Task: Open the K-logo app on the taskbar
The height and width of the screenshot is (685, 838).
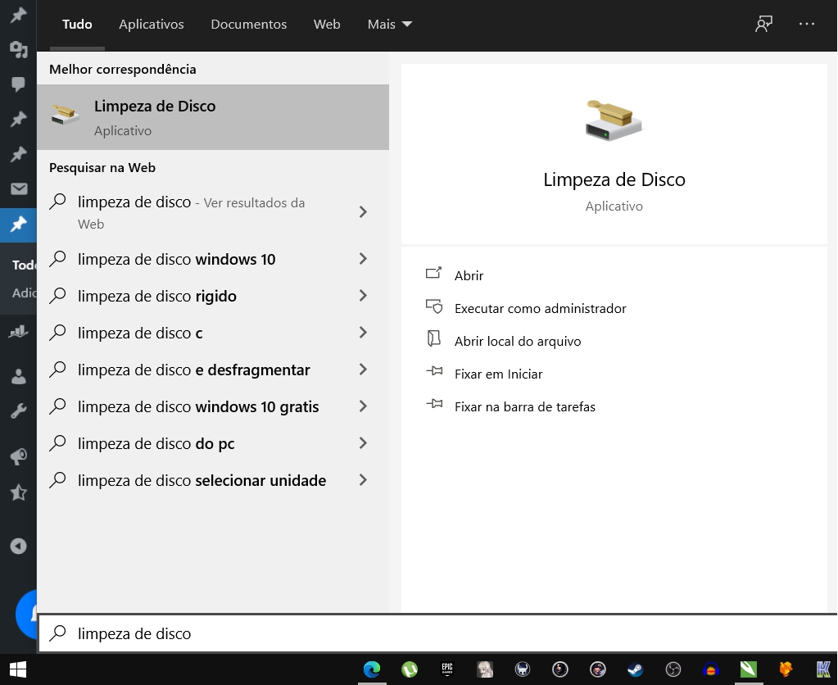Action: click(823, 669)
